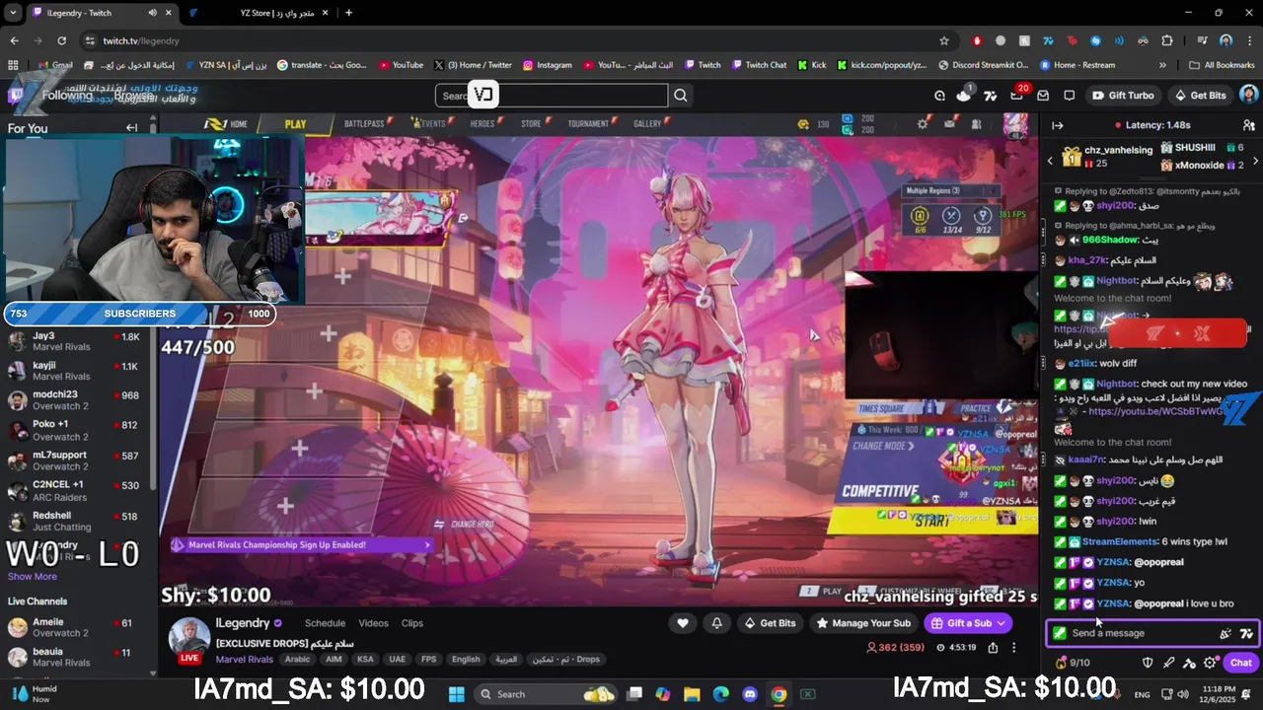Show previous gift leaderboard entry
1263x710 pixels.
pyautogui.click(x=1050, y=160)
